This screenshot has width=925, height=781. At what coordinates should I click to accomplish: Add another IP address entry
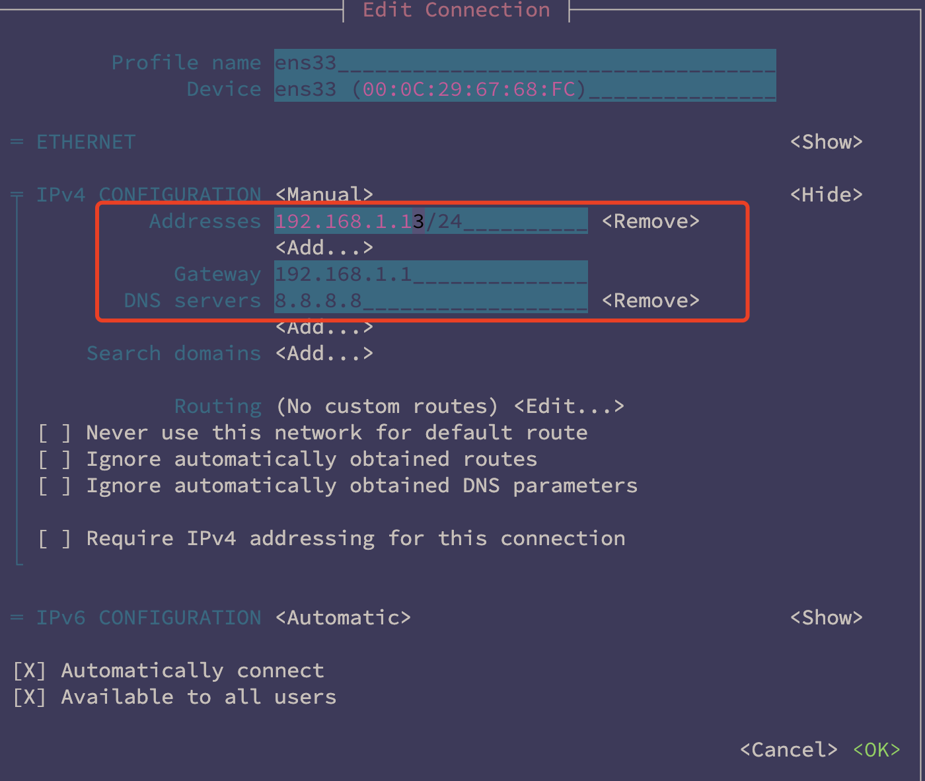324,248
